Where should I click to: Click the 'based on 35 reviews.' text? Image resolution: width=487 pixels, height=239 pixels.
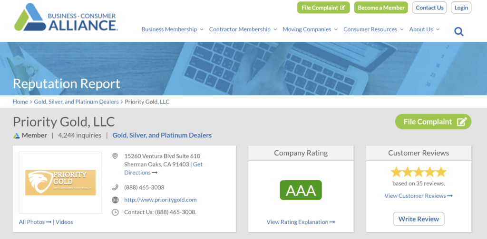pyautogui.click(x=419, y=183)
